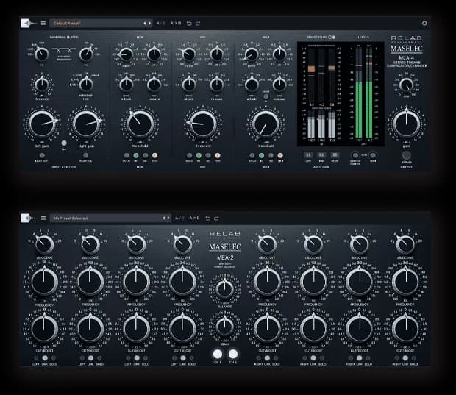Click the High band threshold knob in MLA-4
456x395 pixels.
pyautogui.click(x=266, y=124)
